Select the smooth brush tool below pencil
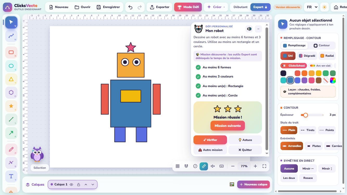Image resolution: width=347 pixels, height=195 pixels. coord(11,163)
